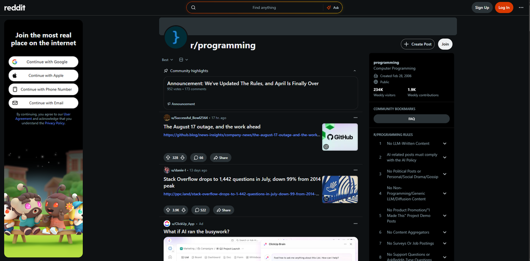Viewport: 530px width, 261px height.
Task: Click the Announcement flair tag
Action: tap(181, 104)
